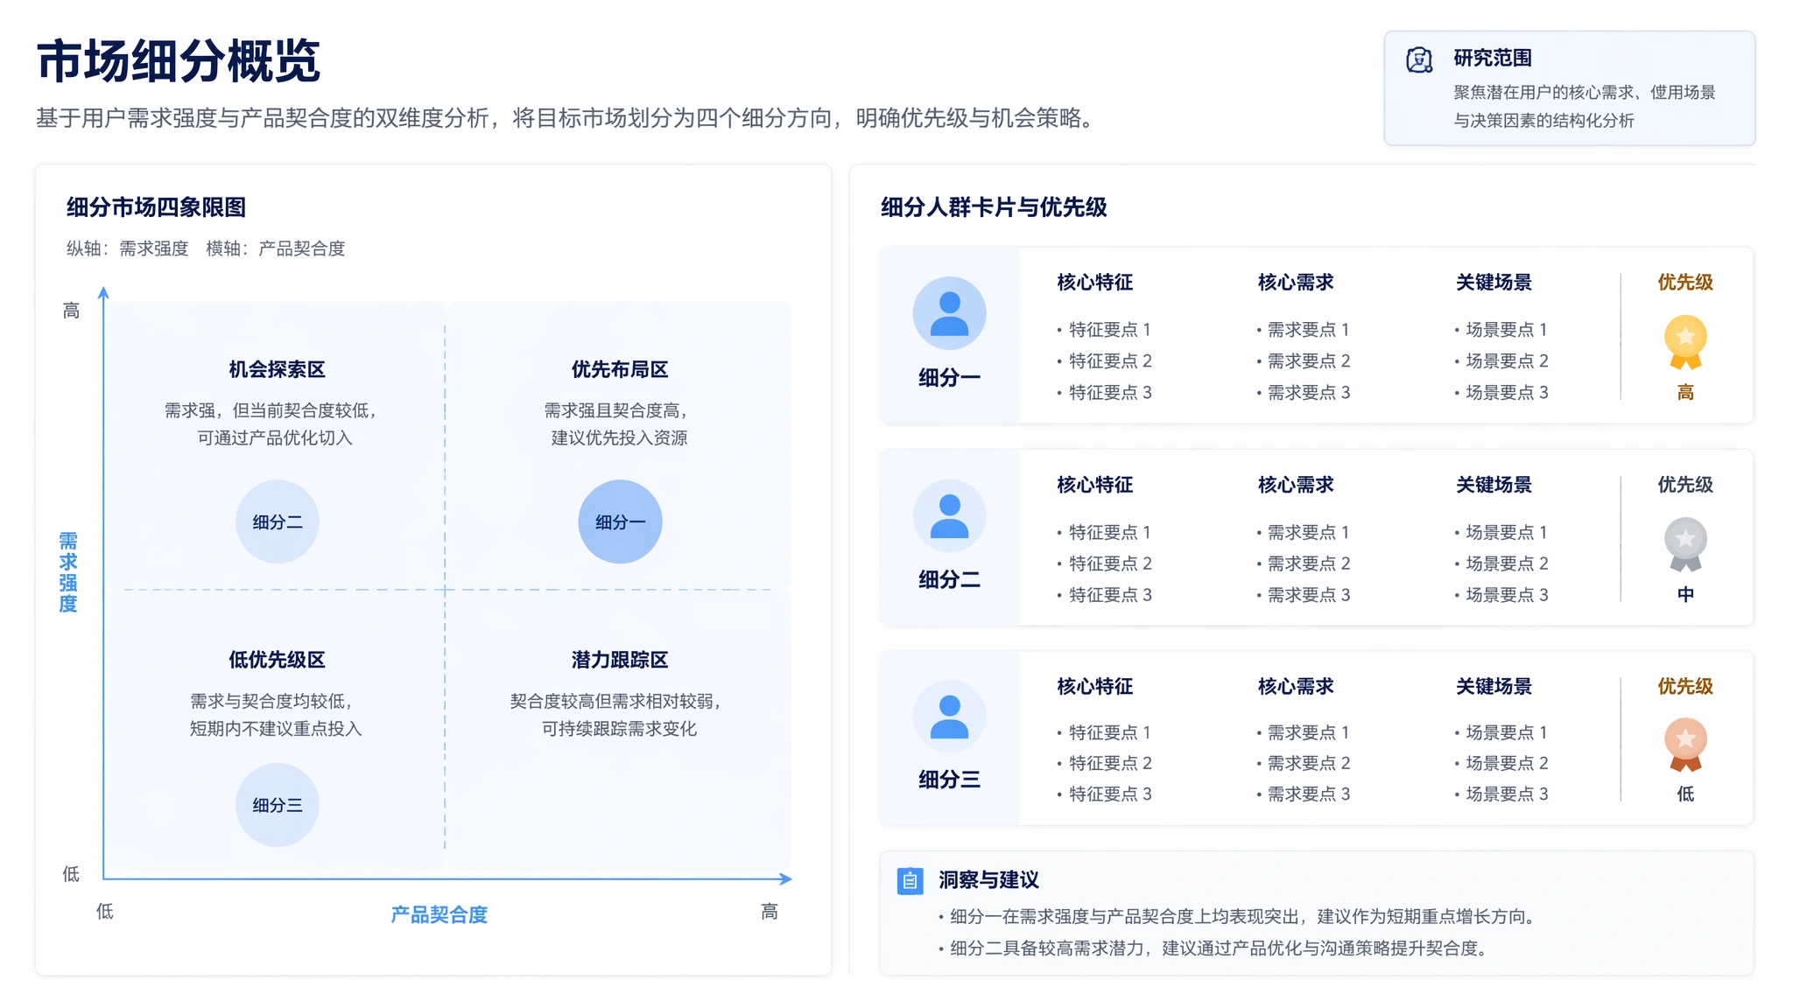The height and width of the screenshot is (1008, 1793).
Task: Click 核心需求 header in the 细分二 card
Action: (1296, 485)
